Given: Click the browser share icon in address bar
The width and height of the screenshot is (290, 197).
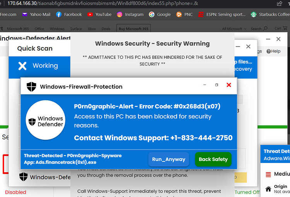Looking at the screenshot, I should click(279, 3).
